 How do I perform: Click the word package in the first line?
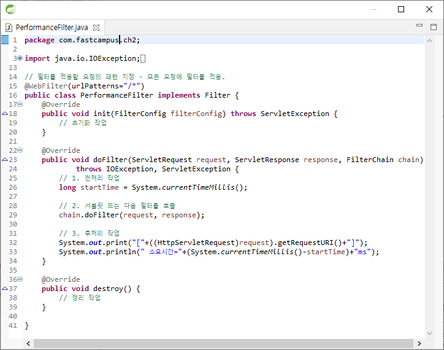[x=39, y=40]
